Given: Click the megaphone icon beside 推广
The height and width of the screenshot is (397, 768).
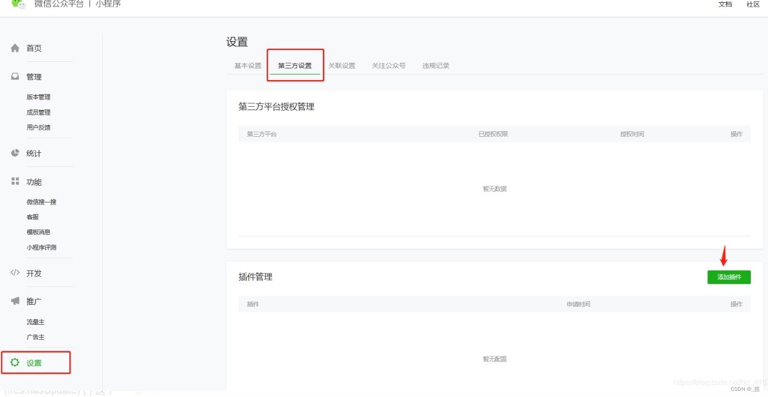Looking at the screenshot, I should (x=15, y=301).
